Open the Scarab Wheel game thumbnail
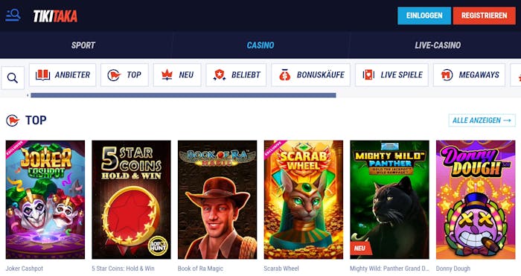The width and height of the screenshot is (521, 276). point(304,199)
